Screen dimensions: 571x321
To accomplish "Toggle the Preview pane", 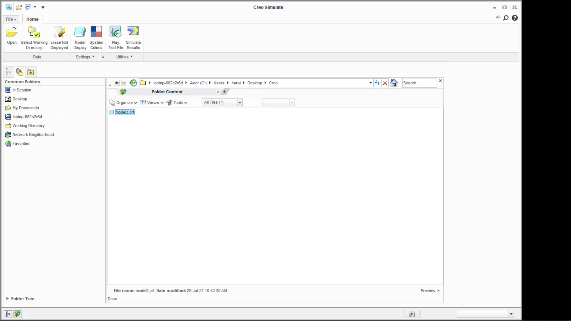I will pyautogui.click(x=430, y=291).
